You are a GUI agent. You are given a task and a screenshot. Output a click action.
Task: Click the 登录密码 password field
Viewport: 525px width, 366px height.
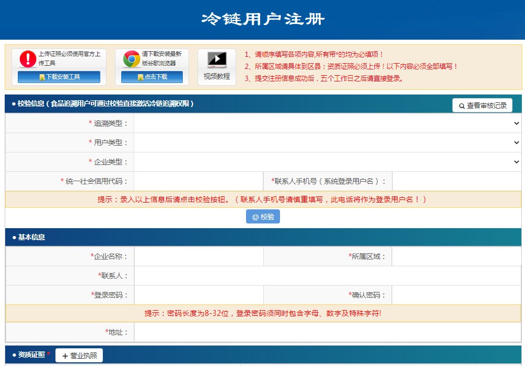tap(199, 295)
